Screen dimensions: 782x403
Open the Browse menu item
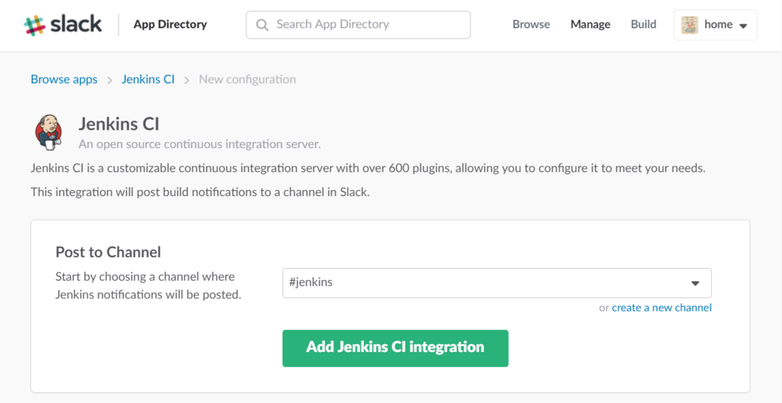tap(531, 24)
